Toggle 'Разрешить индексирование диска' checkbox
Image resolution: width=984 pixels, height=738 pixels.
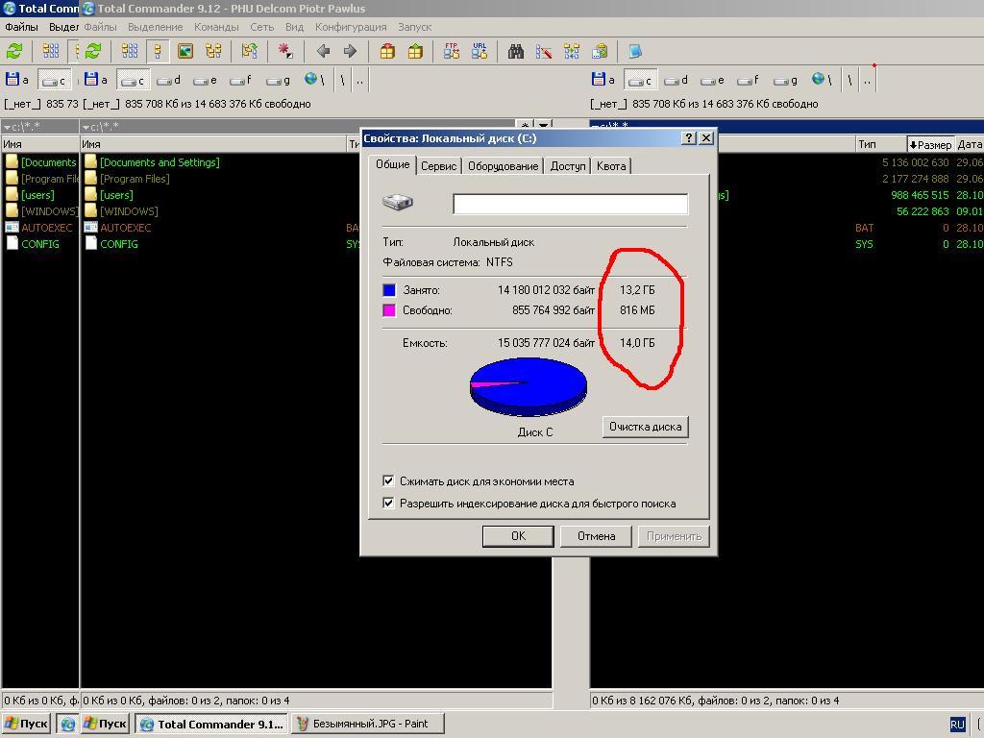[388, 503]
